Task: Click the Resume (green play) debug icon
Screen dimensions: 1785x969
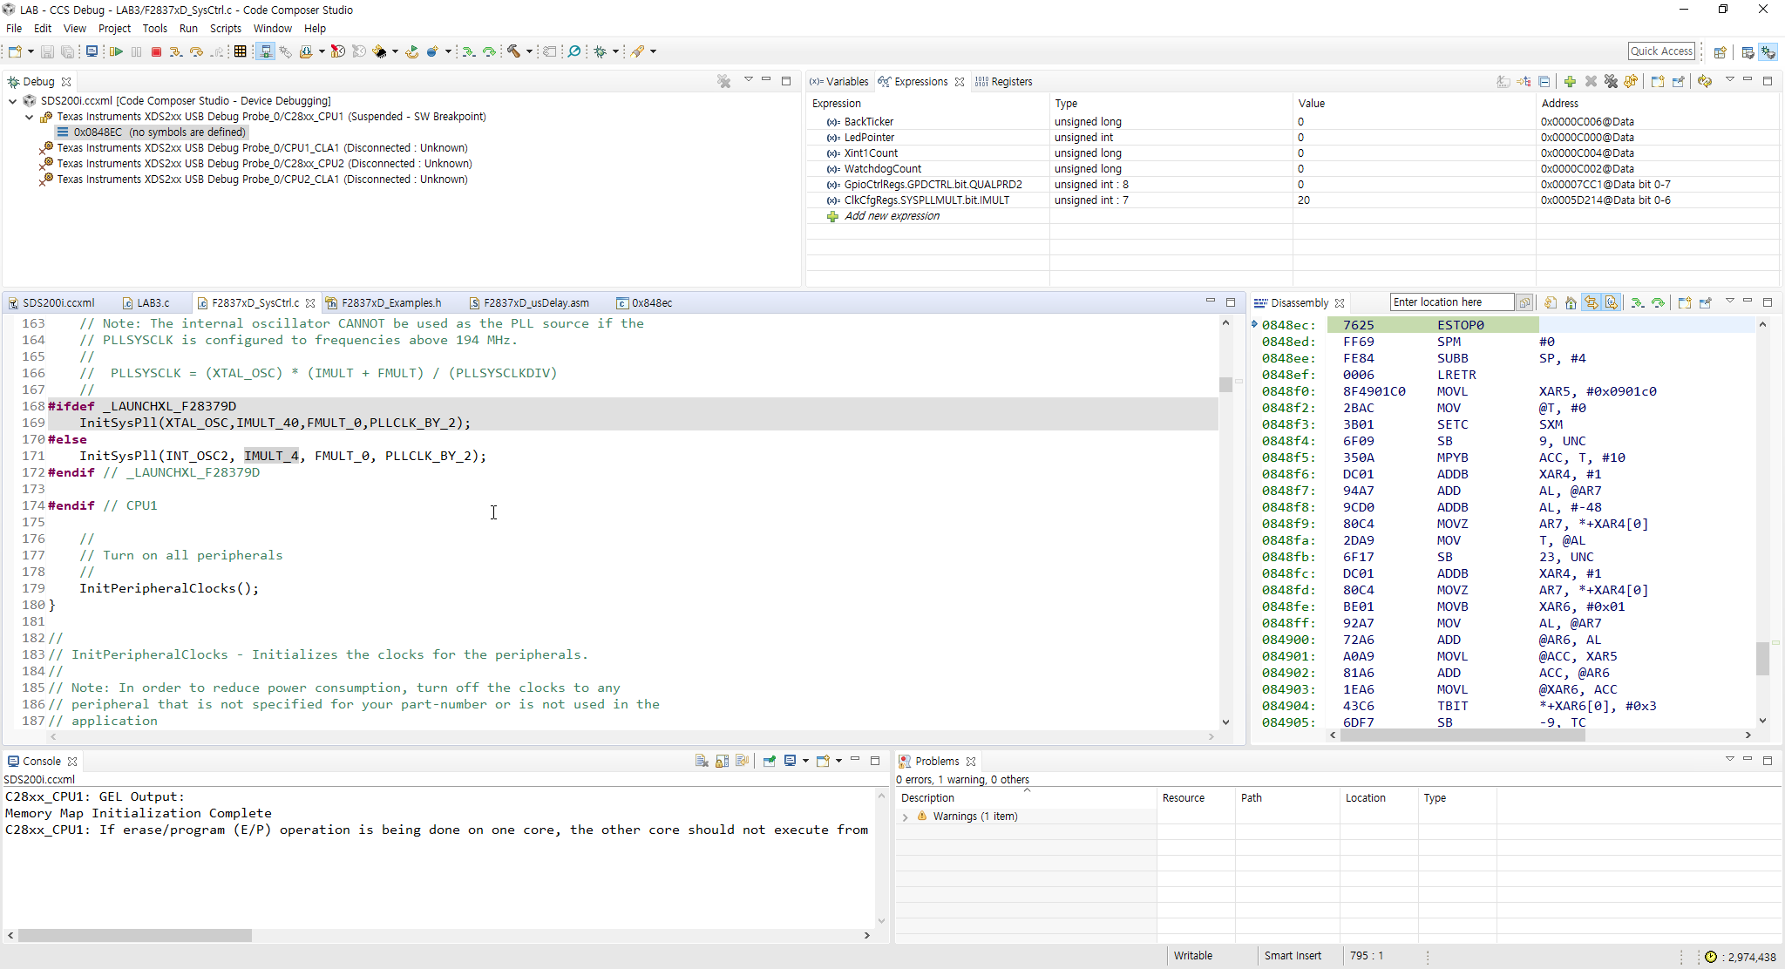Action: pyautogui.click(x=115, y=52)
